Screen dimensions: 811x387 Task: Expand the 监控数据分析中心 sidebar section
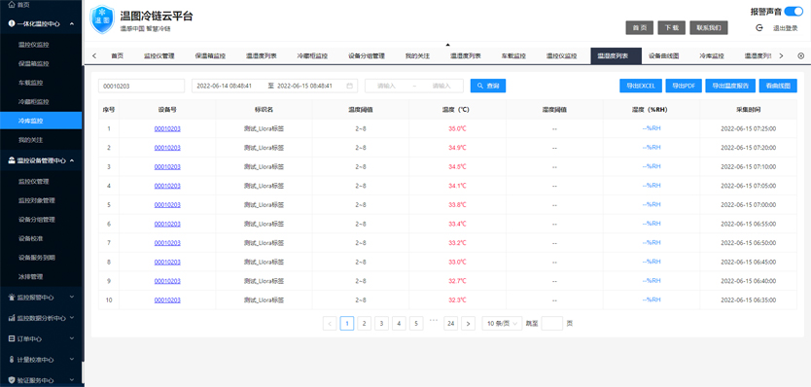pos(71,318)
